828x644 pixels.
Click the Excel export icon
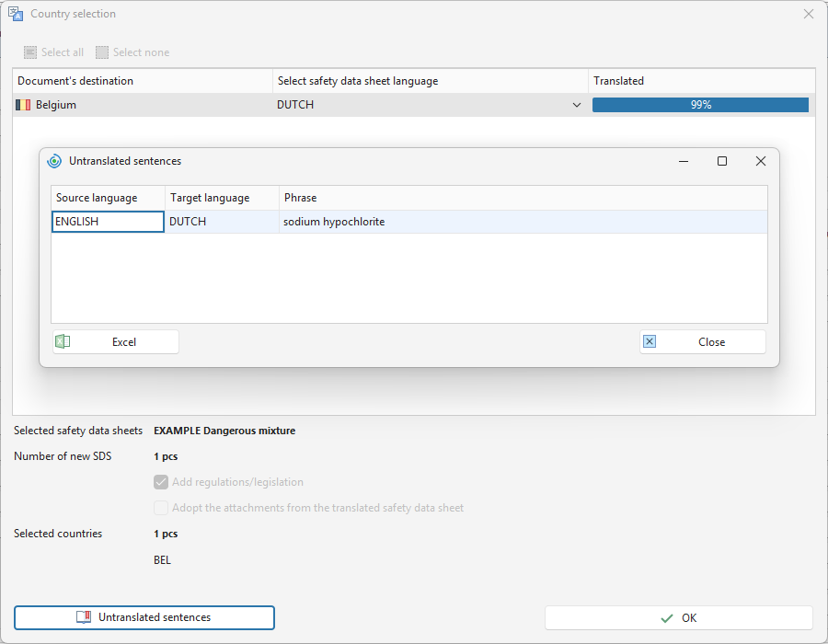point(63,341)
